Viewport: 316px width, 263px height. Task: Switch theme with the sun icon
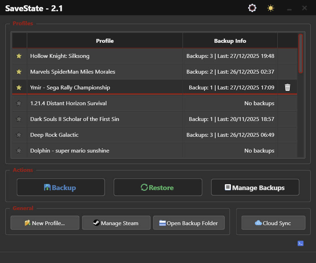270,8
